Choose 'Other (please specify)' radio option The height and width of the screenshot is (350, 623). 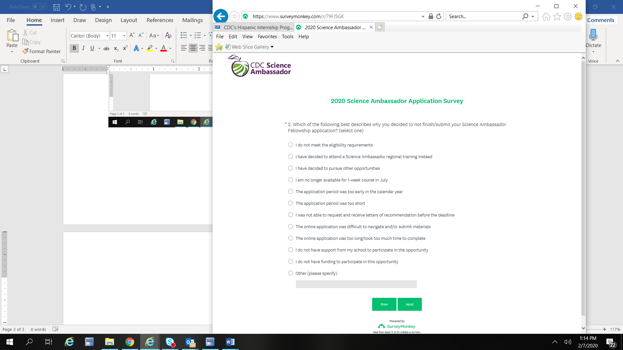[x=290, y=273]
